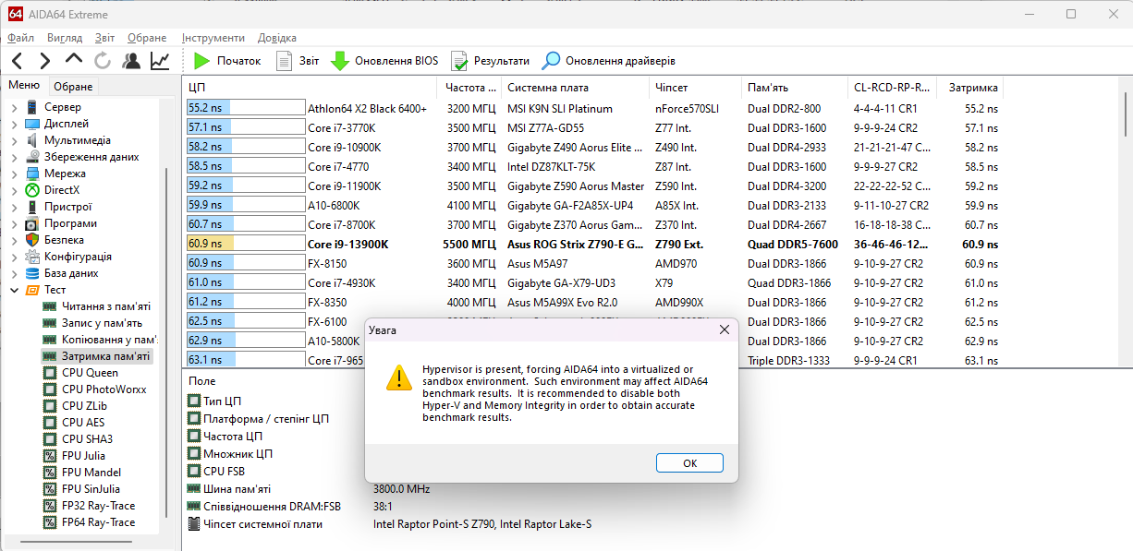The height and width of the screenshot is (551, 1133).
Task: Click the Результати toolbar button
Action: [490, 61]
